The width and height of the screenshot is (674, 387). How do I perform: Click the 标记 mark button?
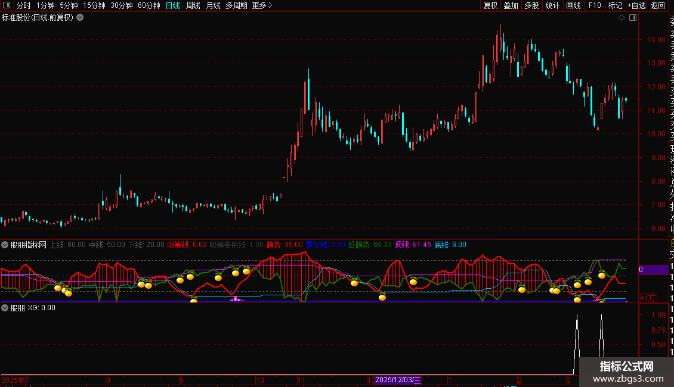point(615,5)
